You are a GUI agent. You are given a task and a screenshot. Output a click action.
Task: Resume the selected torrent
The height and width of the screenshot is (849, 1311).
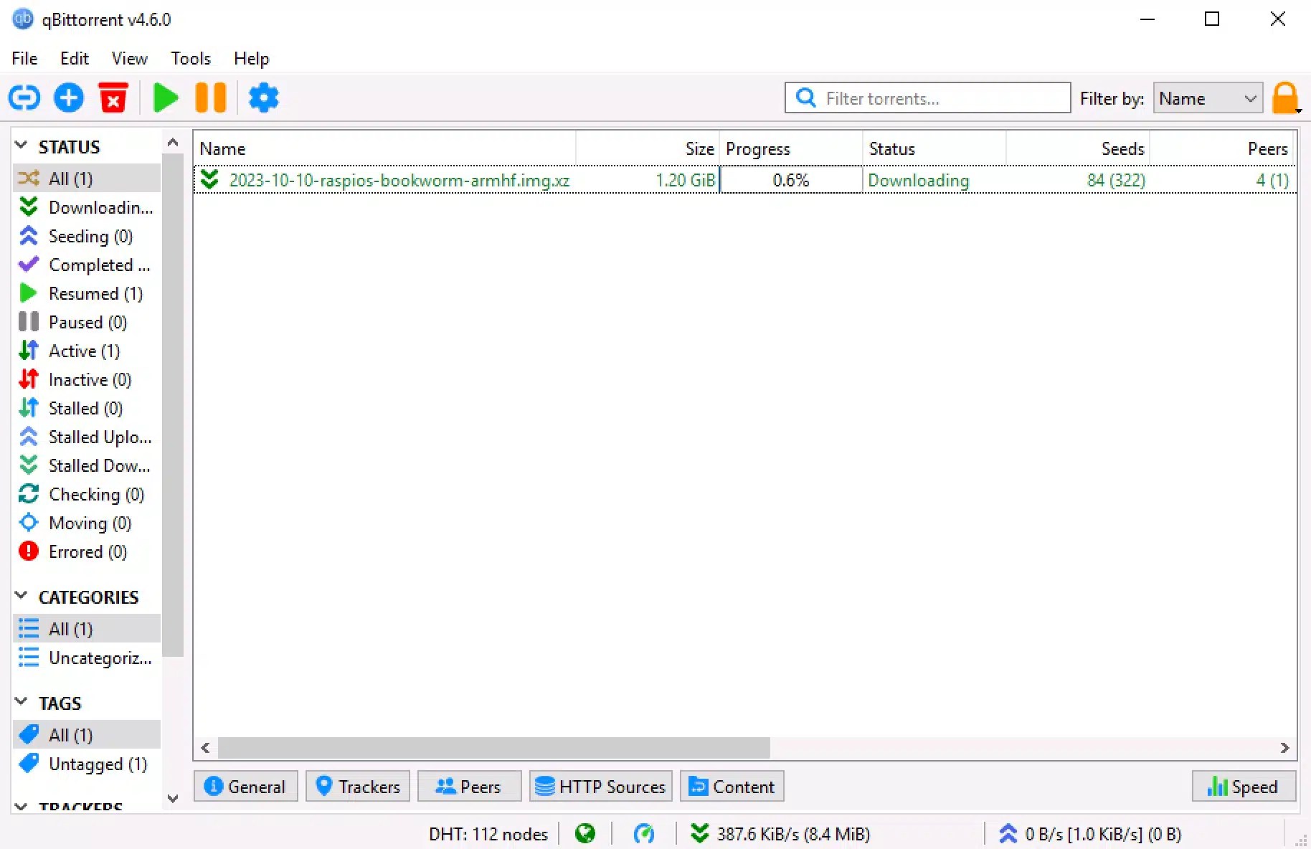tap(165, 98)
